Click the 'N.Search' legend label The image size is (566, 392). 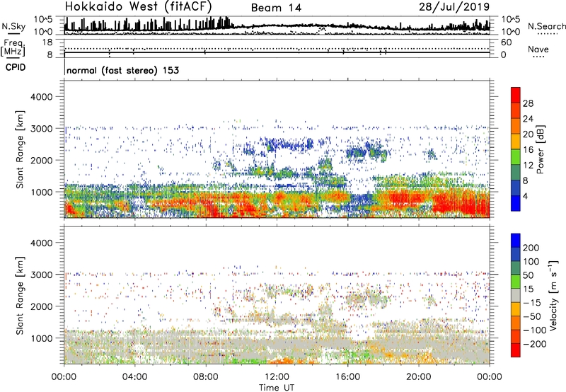click(546, 26)
